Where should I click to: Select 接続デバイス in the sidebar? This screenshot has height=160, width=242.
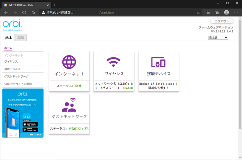(x=12, y=69)
